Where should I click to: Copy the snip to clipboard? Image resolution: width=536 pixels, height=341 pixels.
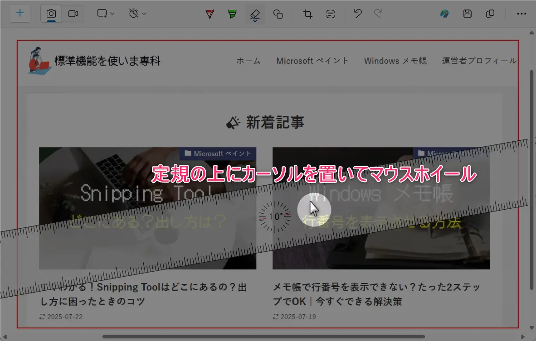(490, 14)
